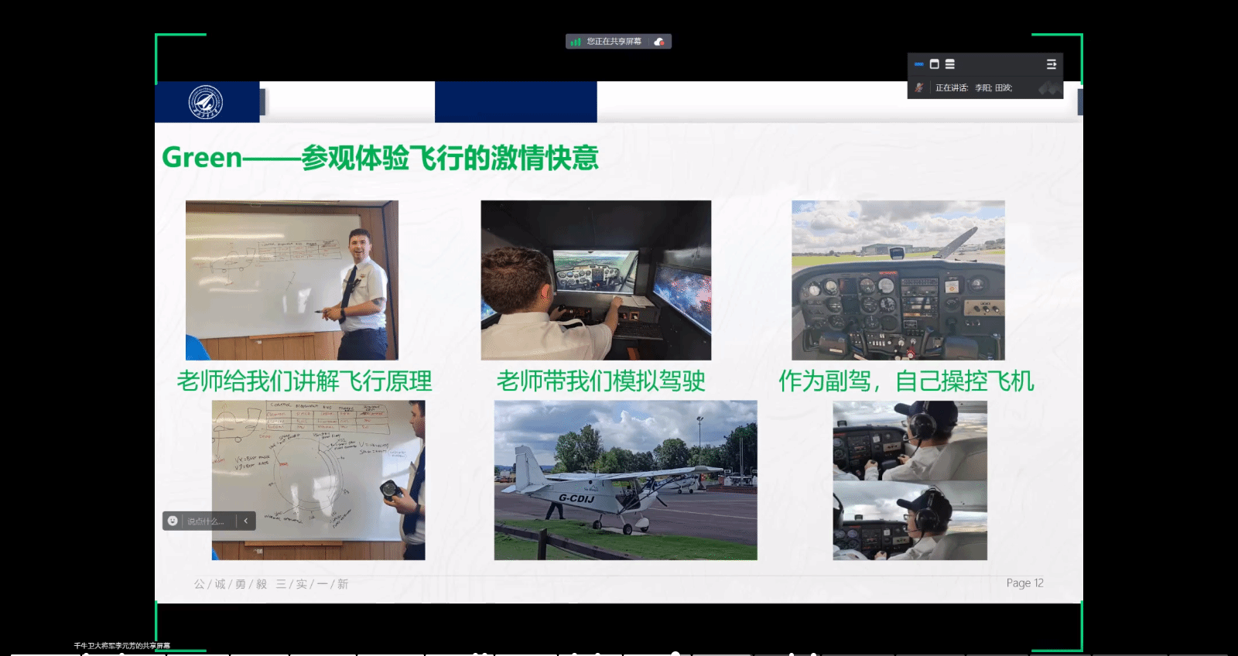Collapse the floating speaker panel from its right icon

point(1051,64)
